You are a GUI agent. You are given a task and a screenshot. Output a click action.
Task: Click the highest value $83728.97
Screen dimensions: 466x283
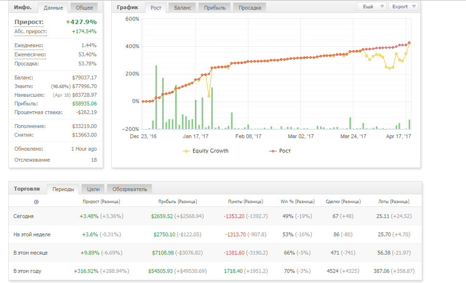84,95
